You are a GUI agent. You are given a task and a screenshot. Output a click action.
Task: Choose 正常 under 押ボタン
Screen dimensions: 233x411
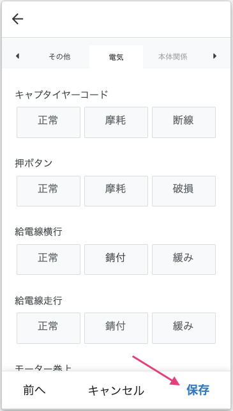point(49,191)
